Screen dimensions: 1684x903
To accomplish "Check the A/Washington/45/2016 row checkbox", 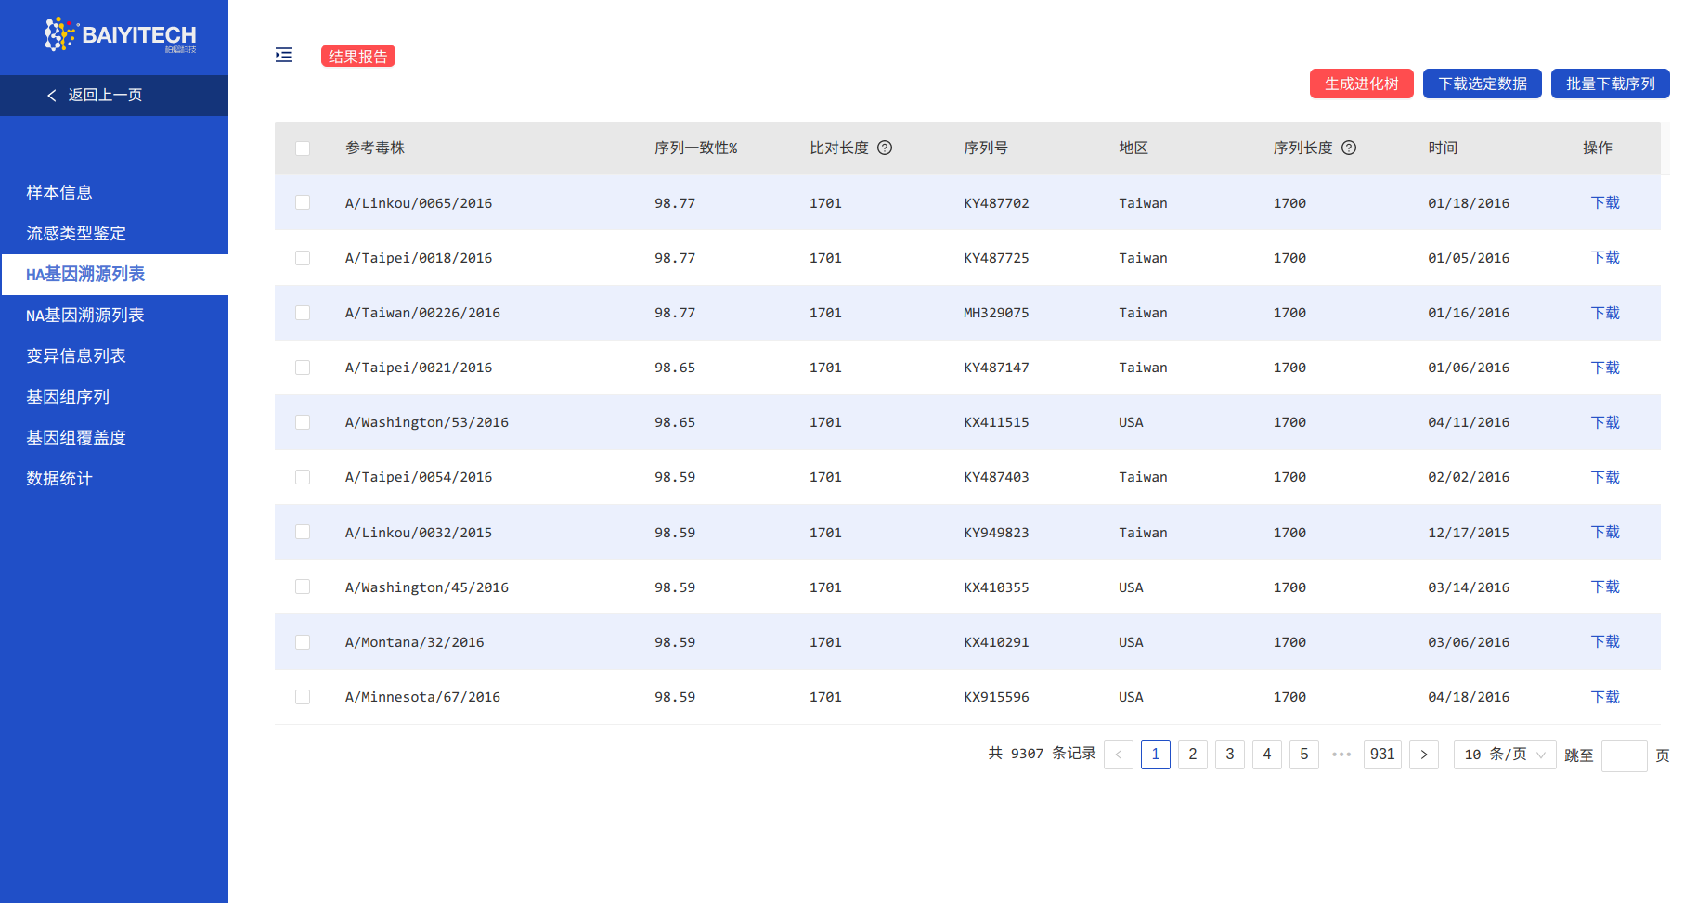I will coord(303,587).
